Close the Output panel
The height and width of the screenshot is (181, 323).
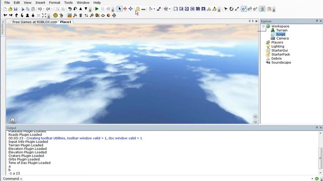coord(321,127)
